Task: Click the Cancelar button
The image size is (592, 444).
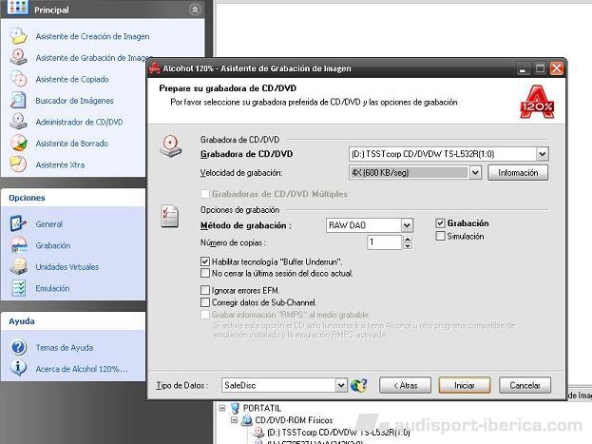Action: click(525, 385)
